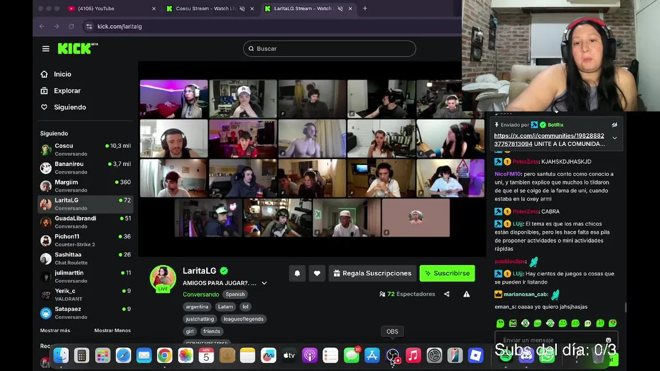Click the stream video player
The height and width of the screenshot is (371, 660).
coord(312,159)
